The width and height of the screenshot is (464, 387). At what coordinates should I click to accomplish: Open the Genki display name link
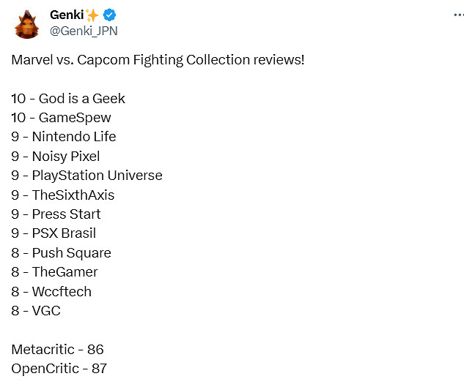65,15
